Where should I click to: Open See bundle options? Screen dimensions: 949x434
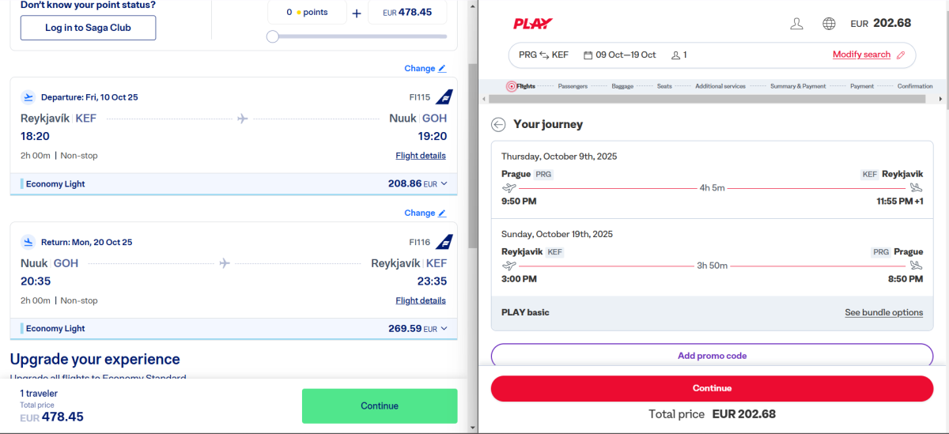coord(883,312)
